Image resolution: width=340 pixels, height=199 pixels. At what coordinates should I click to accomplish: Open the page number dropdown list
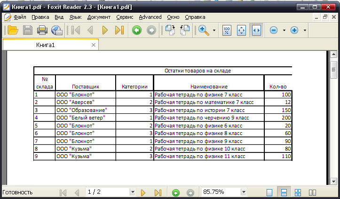click(x=132, y=192)
